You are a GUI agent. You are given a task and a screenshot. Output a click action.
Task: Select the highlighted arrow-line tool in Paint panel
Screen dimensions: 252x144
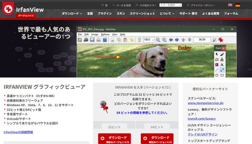pos(222,70)
